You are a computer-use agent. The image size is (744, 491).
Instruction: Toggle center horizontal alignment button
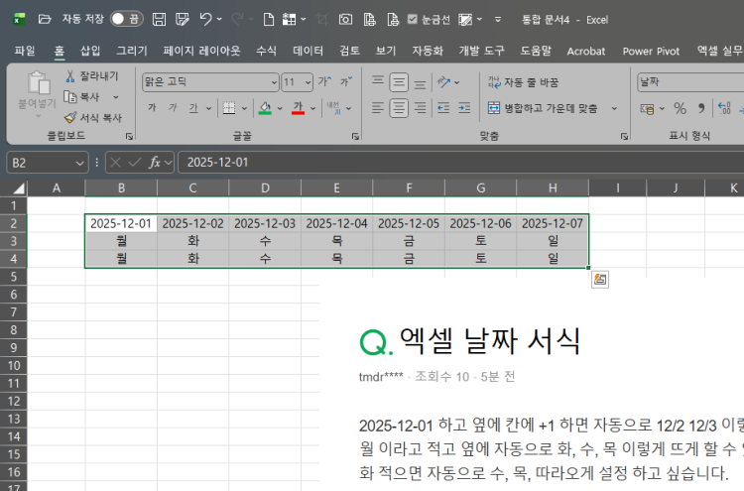(399, 108)
